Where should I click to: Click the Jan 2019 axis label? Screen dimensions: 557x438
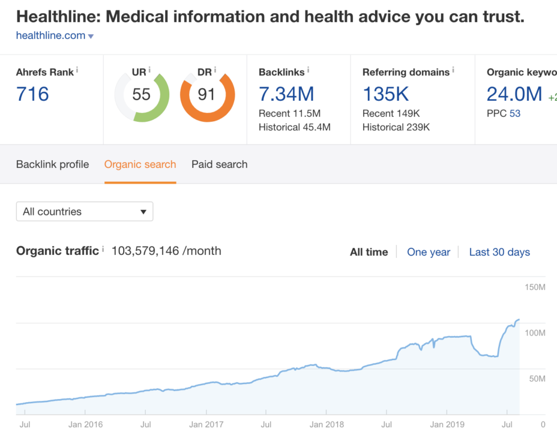pos(447,425)
